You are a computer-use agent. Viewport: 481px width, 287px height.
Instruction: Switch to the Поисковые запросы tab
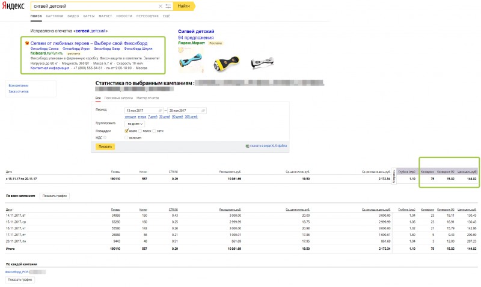click(x=118, y=98)
